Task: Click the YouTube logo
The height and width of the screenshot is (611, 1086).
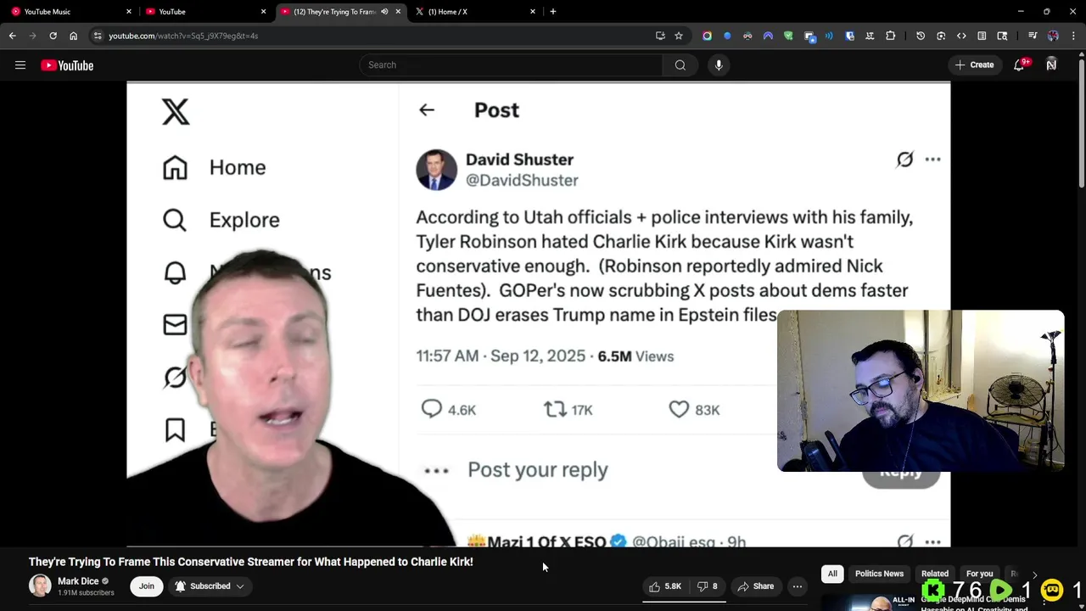Action: pyautogui.click(x=67, y=65)
